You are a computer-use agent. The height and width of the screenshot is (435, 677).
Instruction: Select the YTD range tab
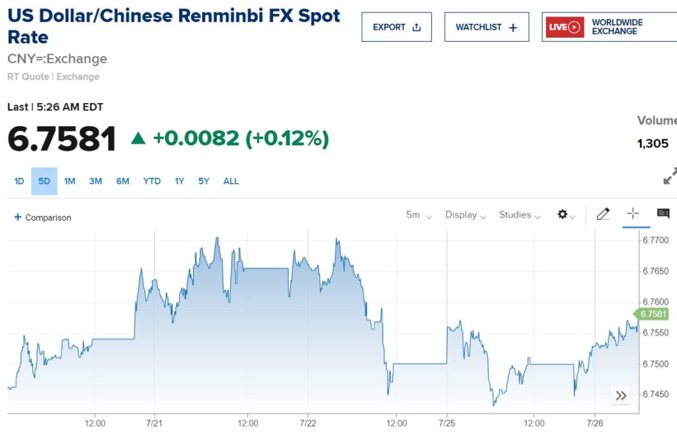coord(152,181)
